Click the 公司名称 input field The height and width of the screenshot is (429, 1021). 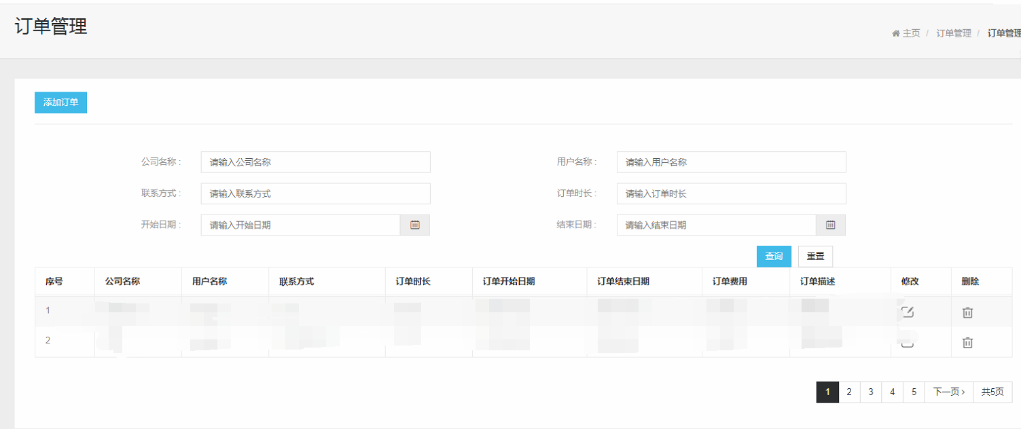pos(315,162)
